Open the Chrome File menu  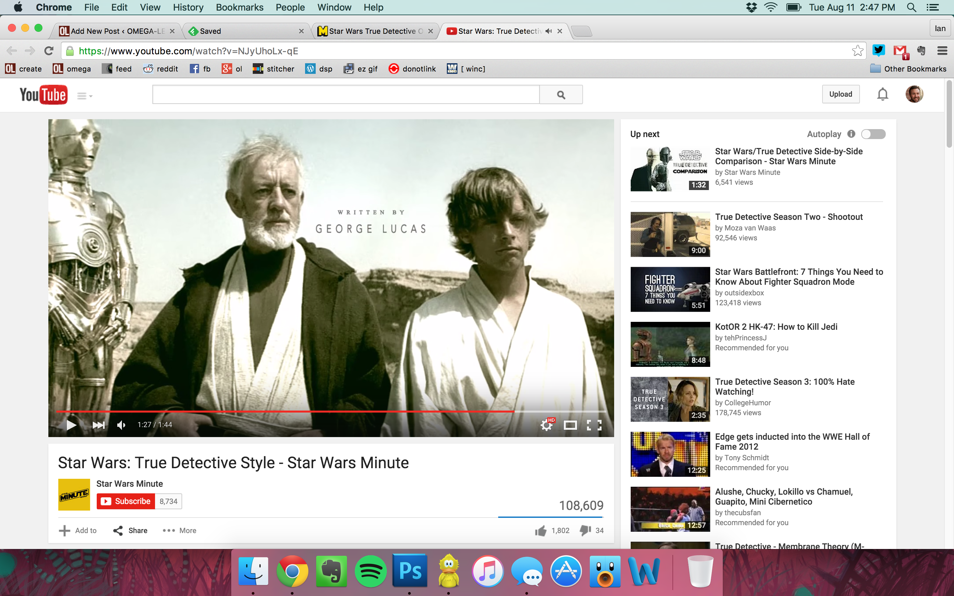tap(91, 7)
